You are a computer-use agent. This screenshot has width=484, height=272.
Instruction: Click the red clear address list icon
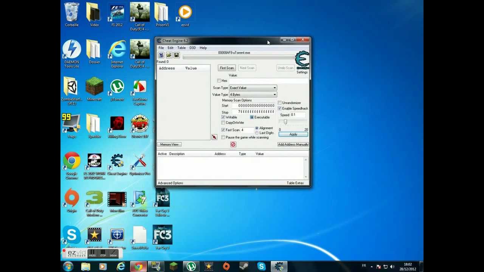click(233, 144)
